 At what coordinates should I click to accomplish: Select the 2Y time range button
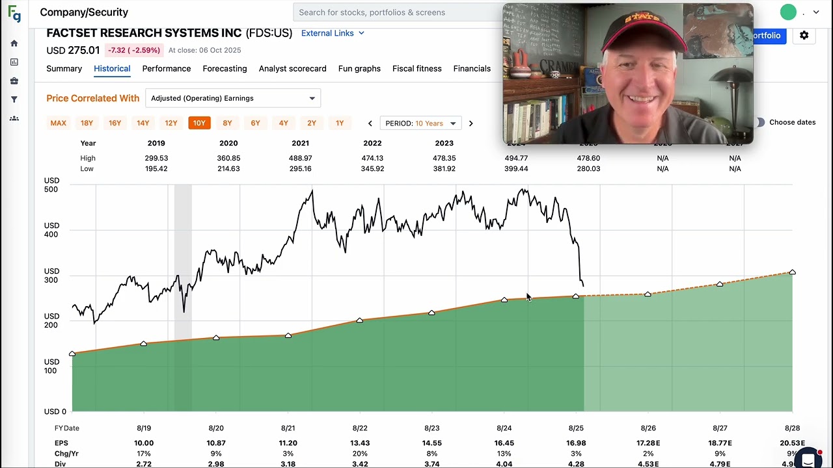(312, 123)
